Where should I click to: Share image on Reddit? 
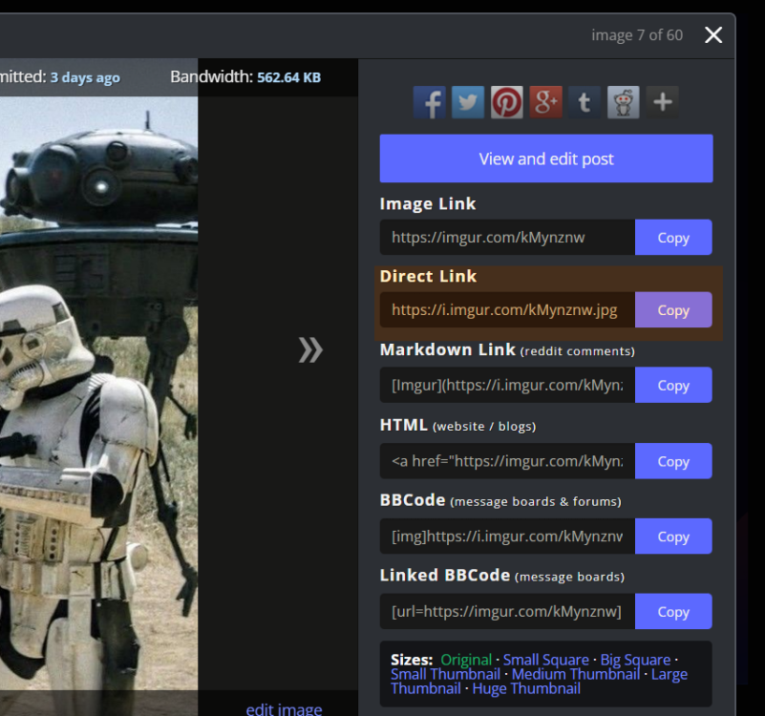pos(624,102)
